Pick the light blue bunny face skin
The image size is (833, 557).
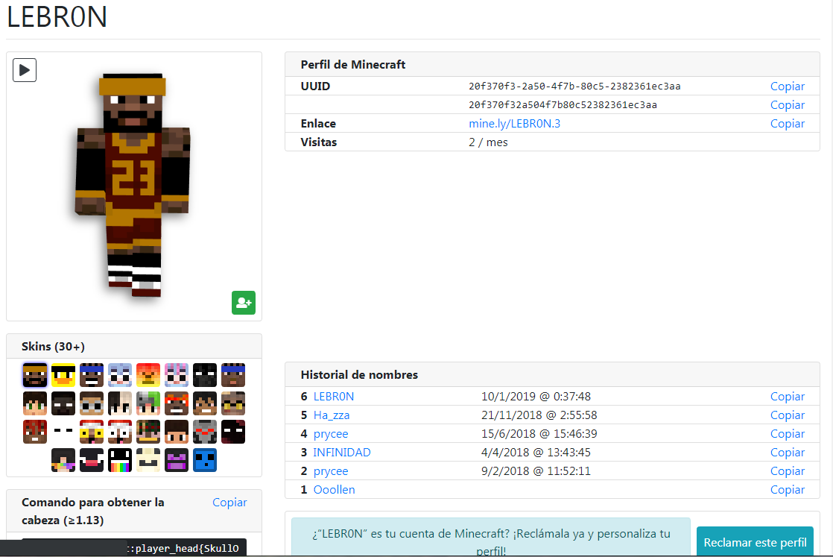(120, 375)
